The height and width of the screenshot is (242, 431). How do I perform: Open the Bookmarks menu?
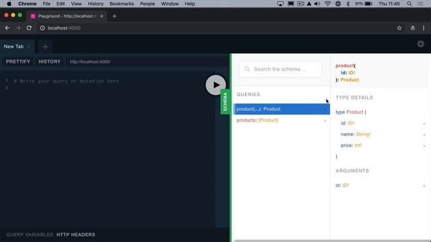click(122, 4)
